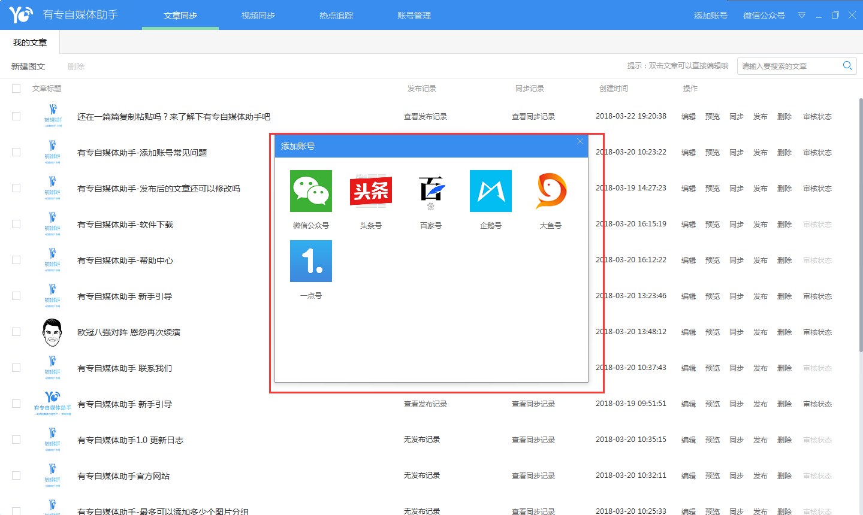Choose the 大鱼号 icon in dialog
The height and width of the screenshot is (515, 863).
coord(551,191)
